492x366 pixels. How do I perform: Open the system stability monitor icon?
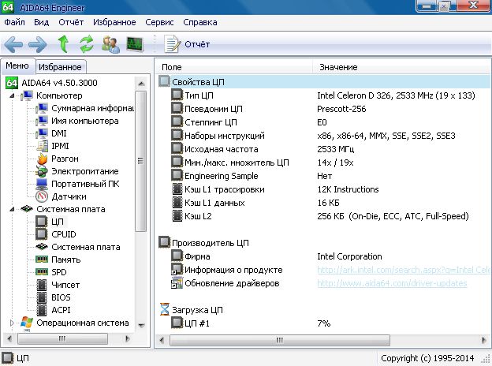pyautogui.click(x=135, y=44)
